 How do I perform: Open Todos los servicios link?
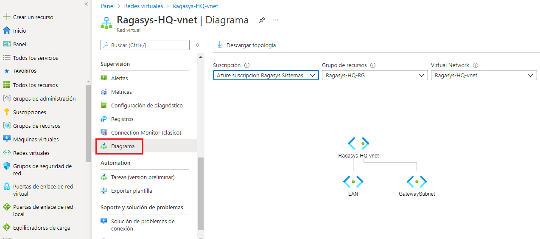click(x=36, y=58)
